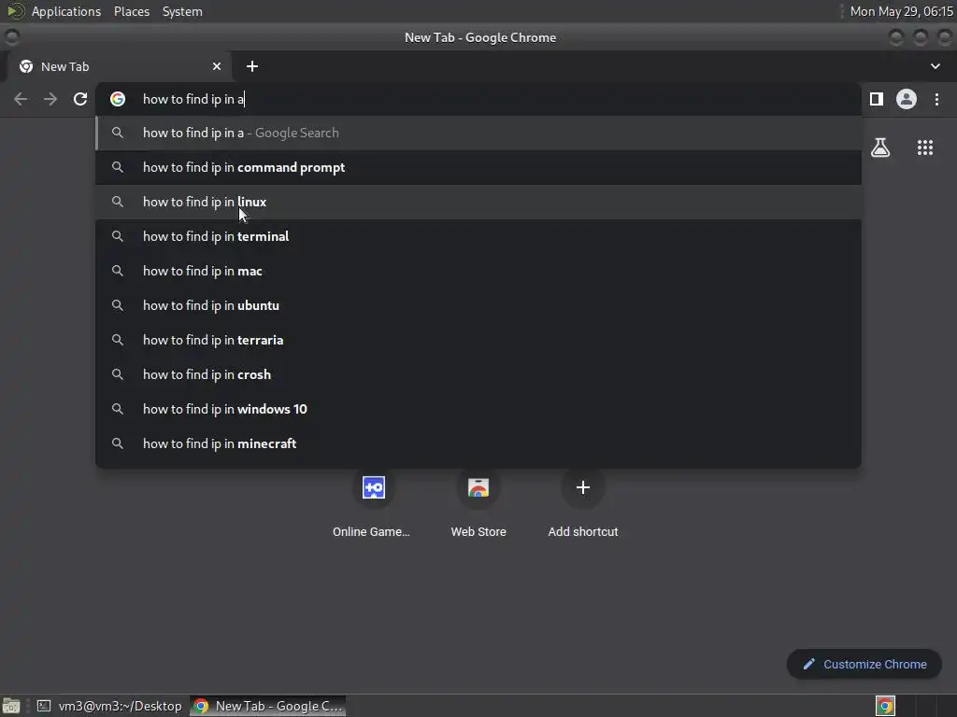Image resolution: width=957 pixels, height=717 pixels.
Task: Open the Web Store shortcut
Action: [478, 503]
